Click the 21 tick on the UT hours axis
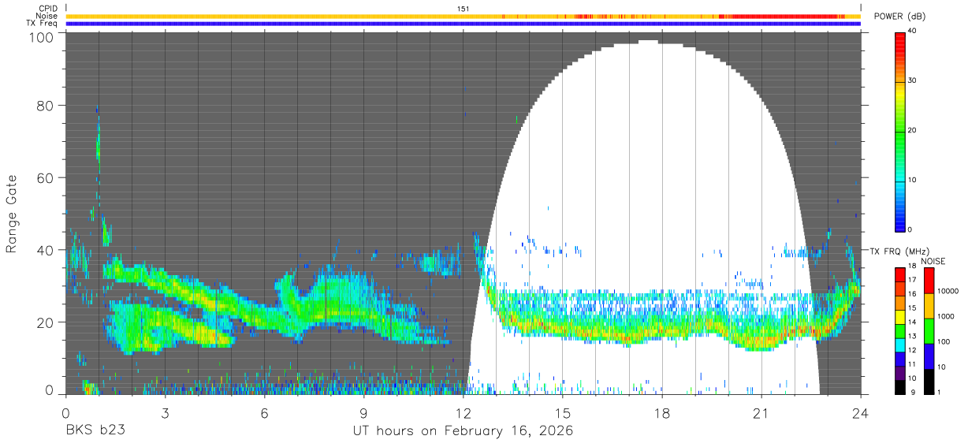968x447 pixels. [x=761, y=412]
